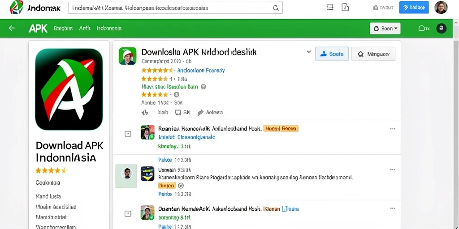Click the orange Hoeari Beean tag

[x=281, y=128]
